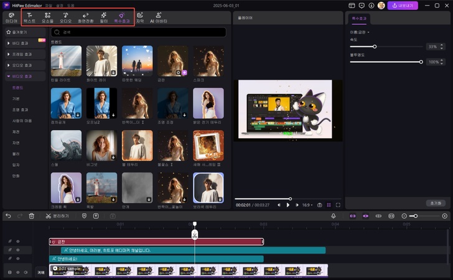Click the favorite star on 금관 thumbnail
The image size is (453, 280).
coord(179,73)
